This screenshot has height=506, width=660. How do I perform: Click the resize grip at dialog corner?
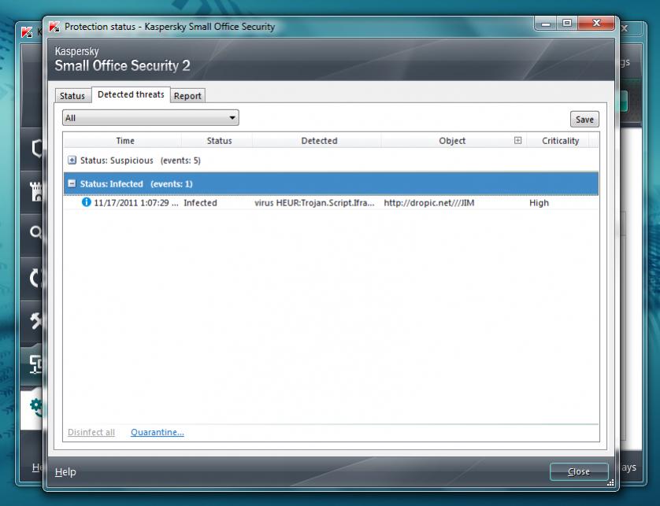click(x=610, y=483)
